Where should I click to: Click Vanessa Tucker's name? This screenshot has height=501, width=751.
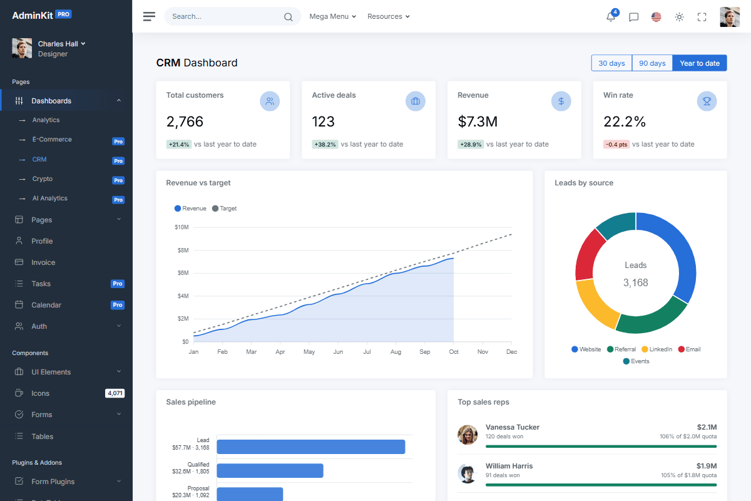click(x=513, y=427)
